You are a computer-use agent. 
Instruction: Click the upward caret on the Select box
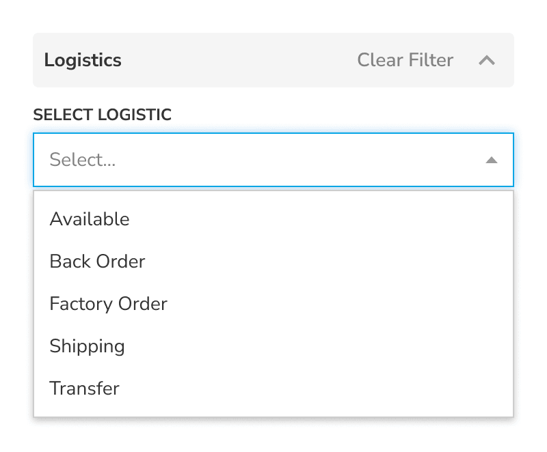click(x=492, y=160)
